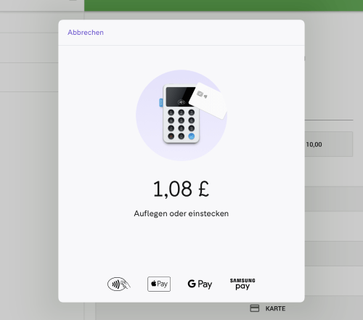This screenshot has height=320, width=363.
Task: Select the G Pay logo
Action: click(x=200, y=284)
